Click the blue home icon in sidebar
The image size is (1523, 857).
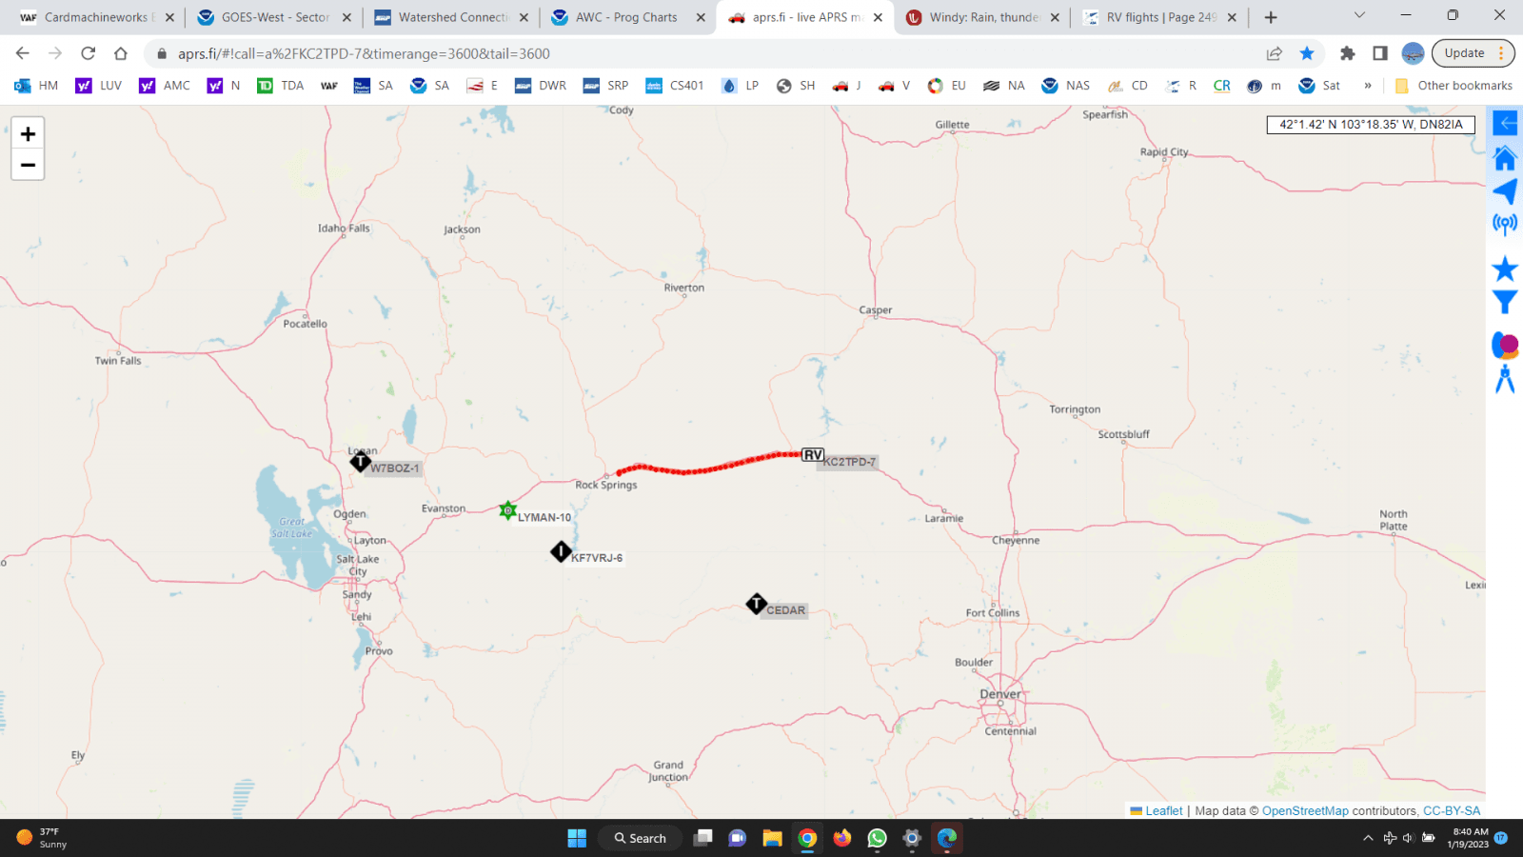pyautogui.click(x=1505, y=158)
